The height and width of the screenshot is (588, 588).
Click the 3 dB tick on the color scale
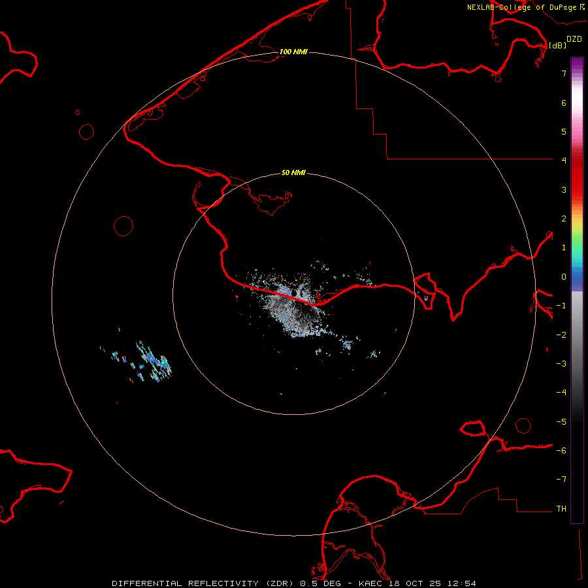pos(564,189)
